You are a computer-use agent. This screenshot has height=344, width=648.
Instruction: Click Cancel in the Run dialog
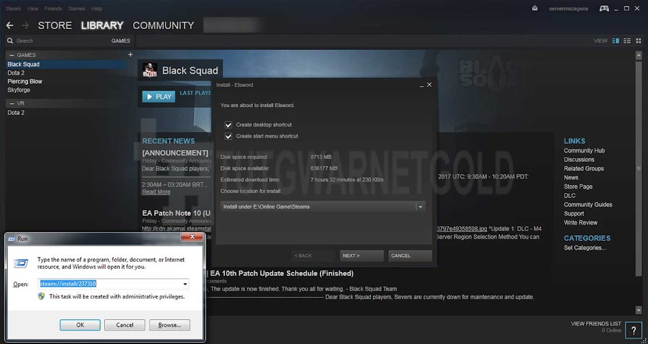pos(124,325)
